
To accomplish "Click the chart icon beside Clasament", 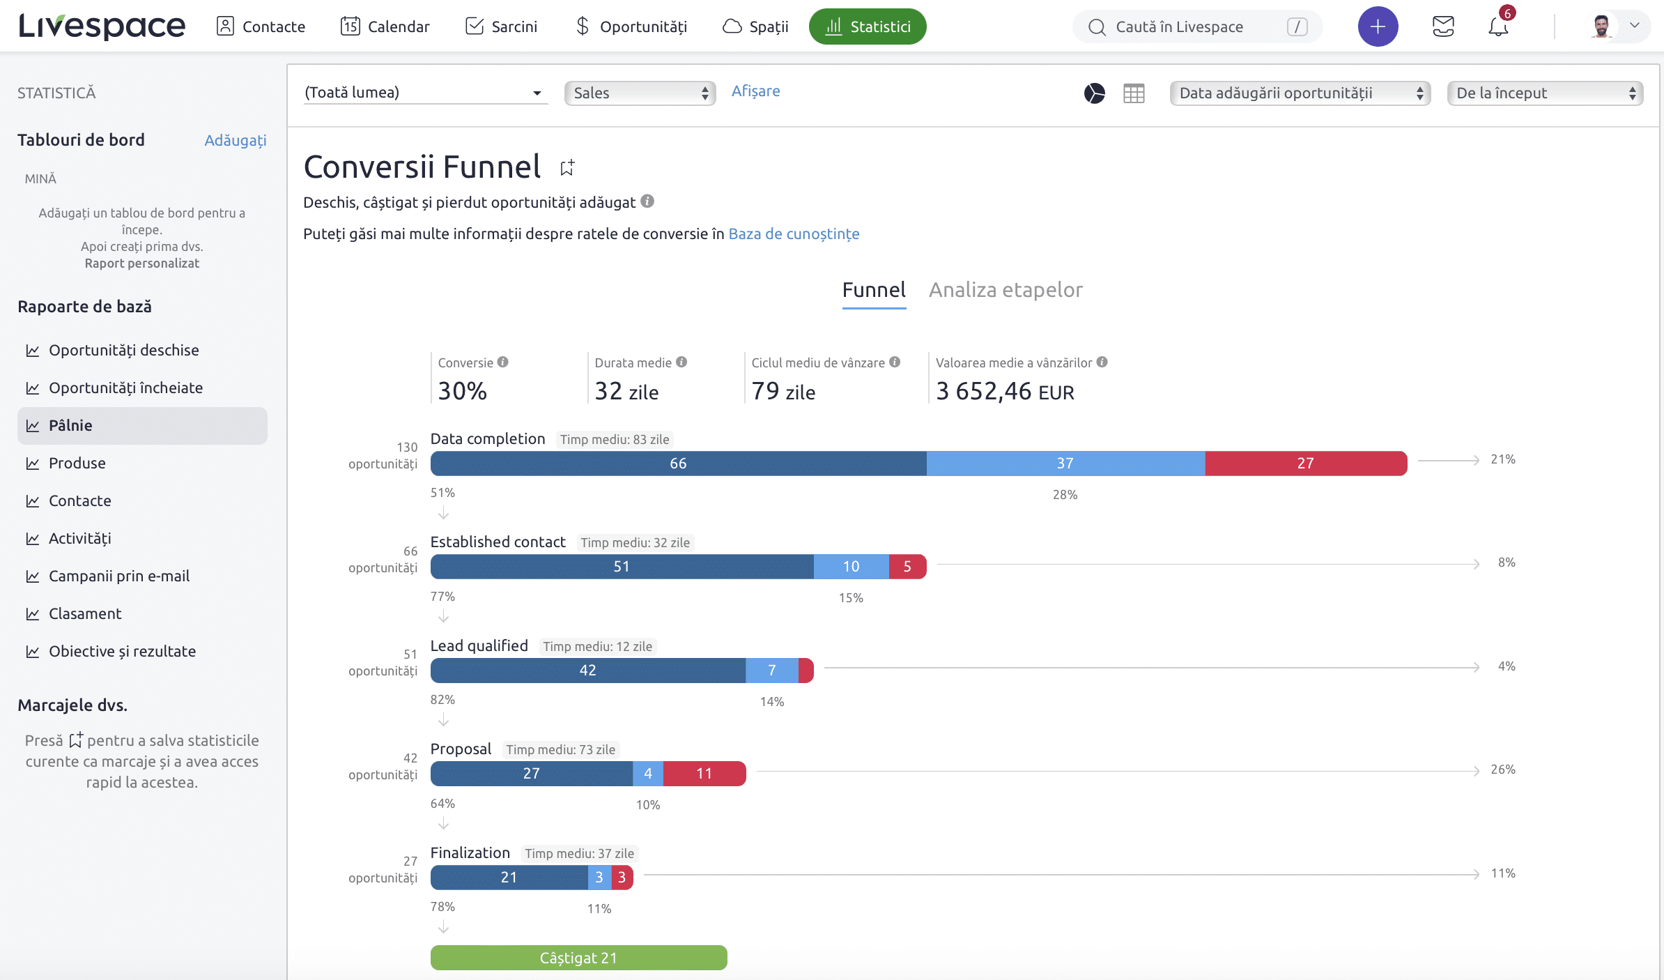I will coord(32,614).
